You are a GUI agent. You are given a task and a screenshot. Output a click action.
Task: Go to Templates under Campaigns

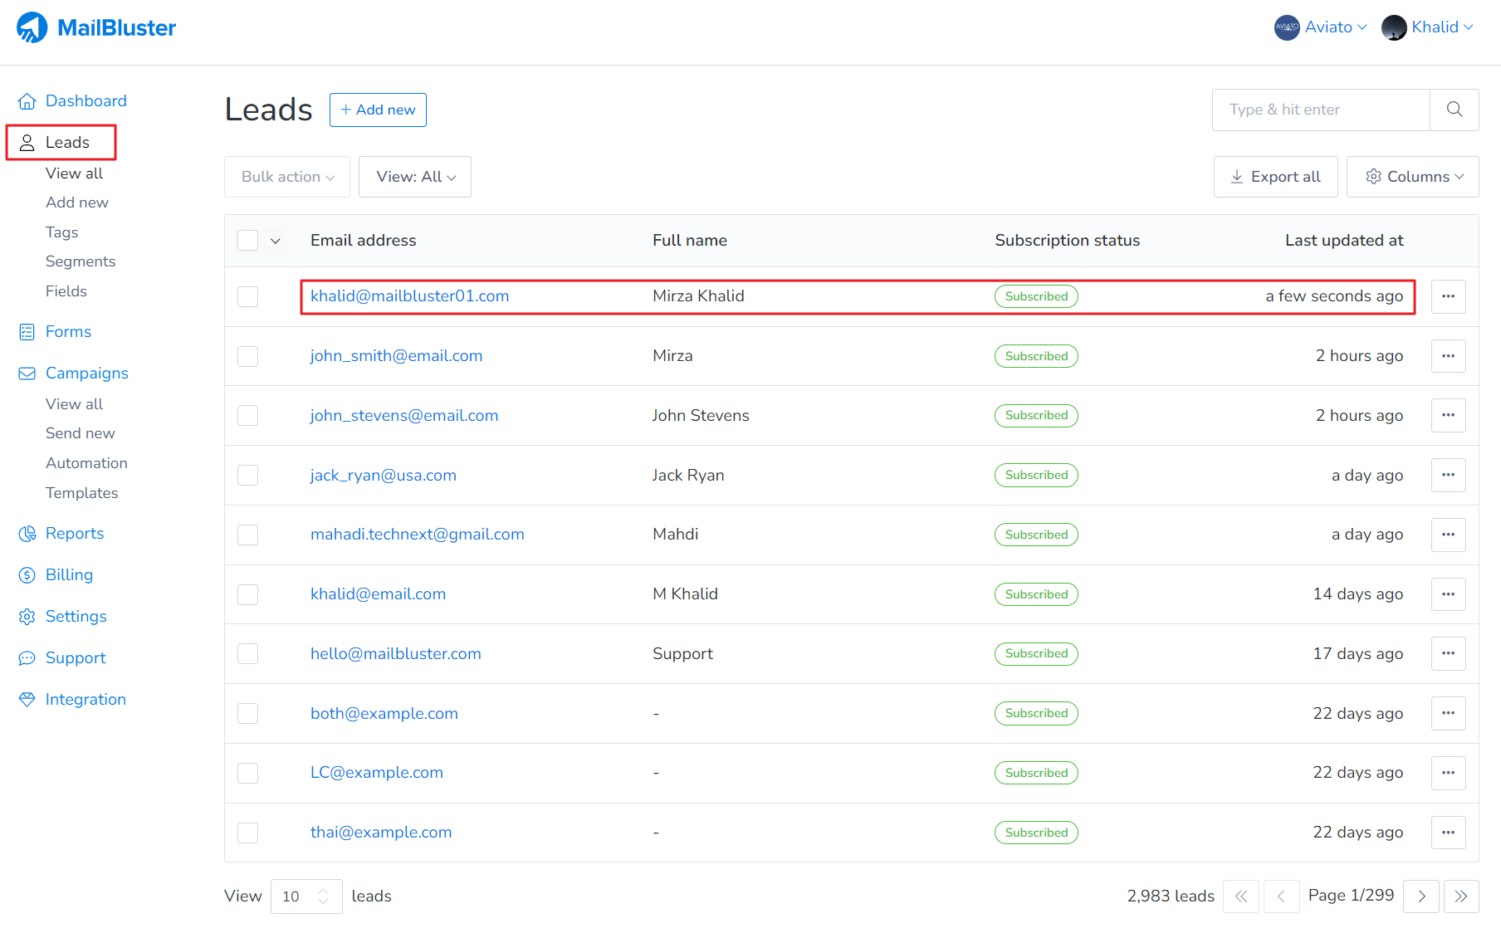(81, 493)
